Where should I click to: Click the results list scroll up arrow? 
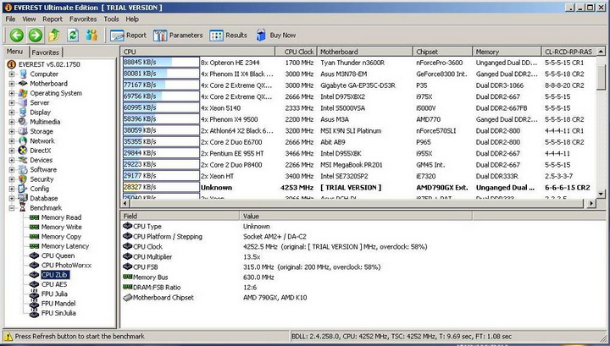coord(601,52)
